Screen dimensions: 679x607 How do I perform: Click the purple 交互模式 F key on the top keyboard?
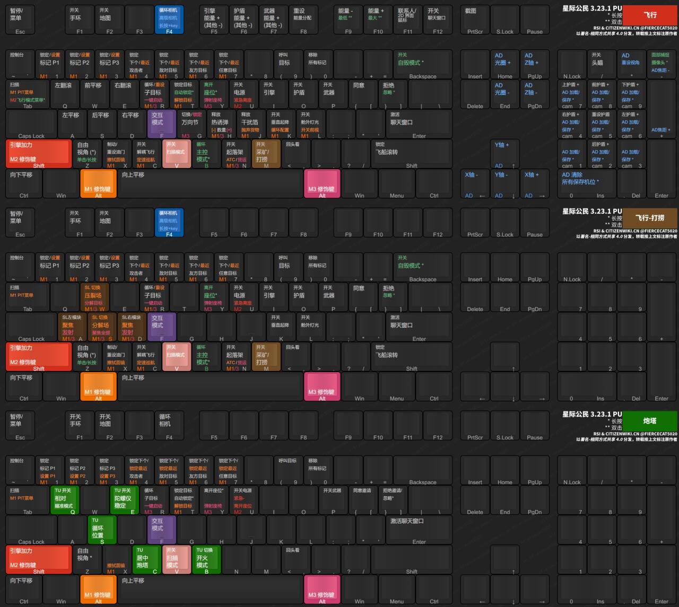[x=162, y=124]
